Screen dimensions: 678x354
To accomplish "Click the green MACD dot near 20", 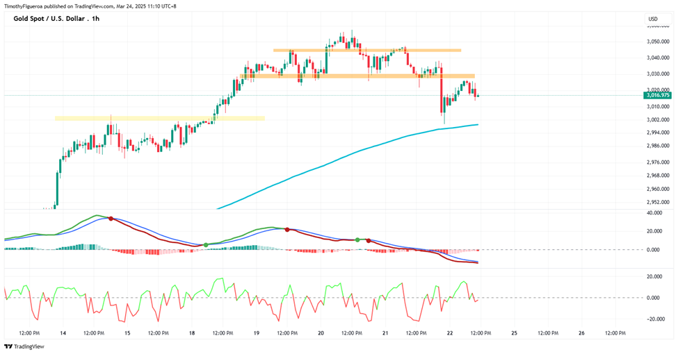I will [x=357, y=239].
